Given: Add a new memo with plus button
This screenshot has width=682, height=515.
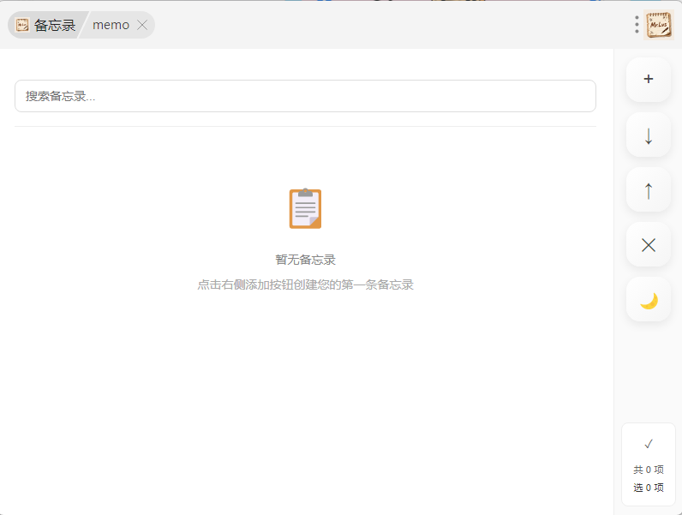Looking at the screenshot, I should coord(648,80).
